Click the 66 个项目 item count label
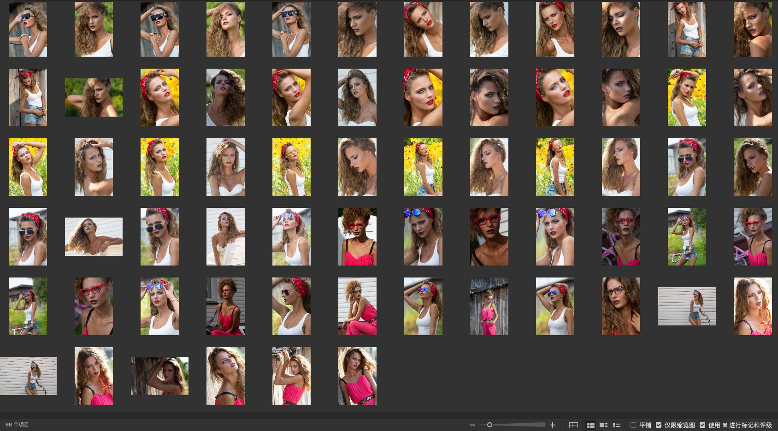The width and height of the screenshot is (778, 431). 17,425
